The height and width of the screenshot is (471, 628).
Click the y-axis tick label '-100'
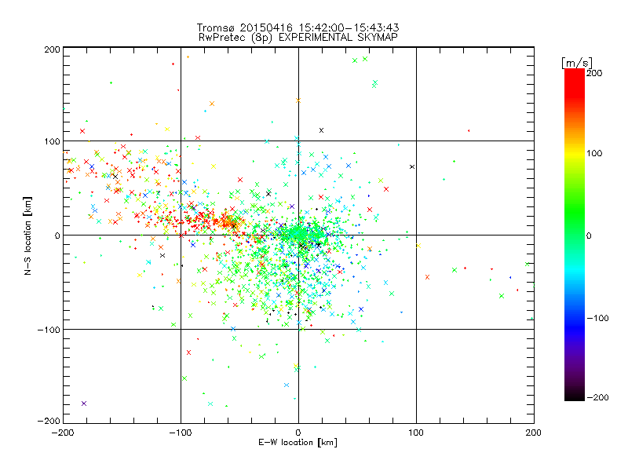[x=49, y=330]
